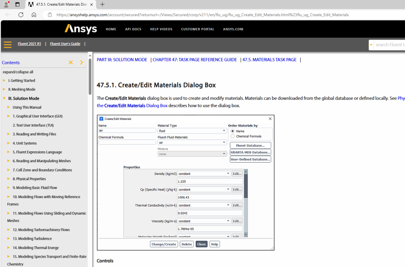405x267 pixels.
Task: Open HELP VIDEOS navigation item
Action: click(x=161, y=29)
